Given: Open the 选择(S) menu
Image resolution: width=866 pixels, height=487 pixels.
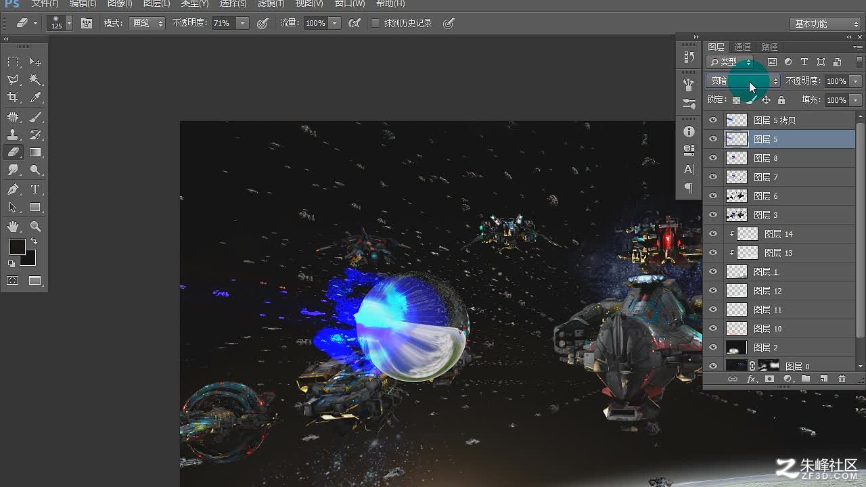Looking at the screenshot, I should (233, 4).
